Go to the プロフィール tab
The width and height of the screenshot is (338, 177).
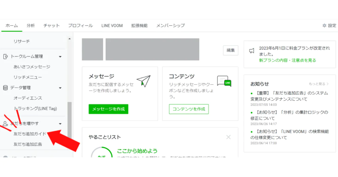coord(81,26)
